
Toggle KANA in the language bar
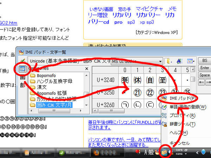(x=179, y=154)
